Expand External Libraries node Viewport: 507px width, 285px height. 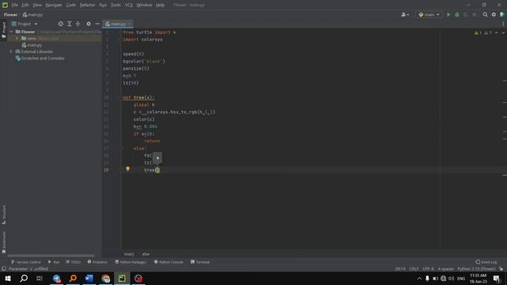pyautogui.click(x=11, y=51)
